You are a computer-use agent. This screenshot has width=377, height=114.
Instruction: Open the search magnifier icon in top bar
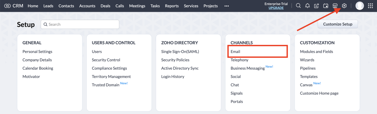pos(298,6)
